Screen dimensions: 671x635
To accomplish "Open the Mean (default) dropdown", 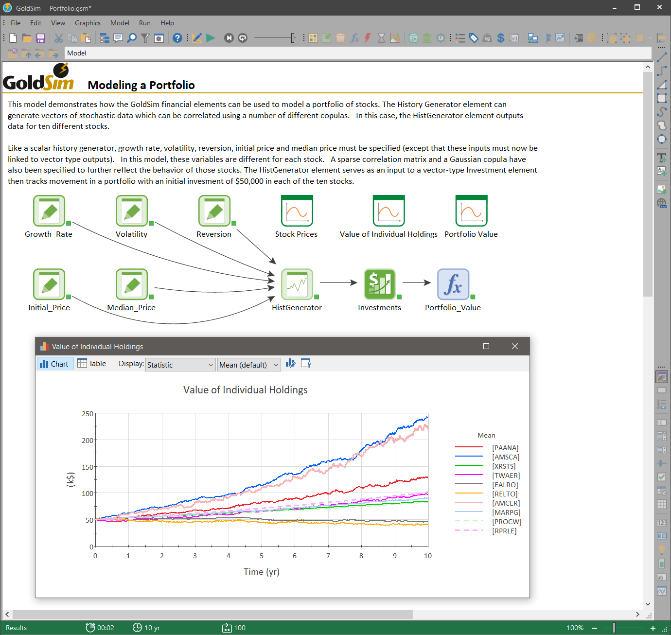I will (249, 365).
